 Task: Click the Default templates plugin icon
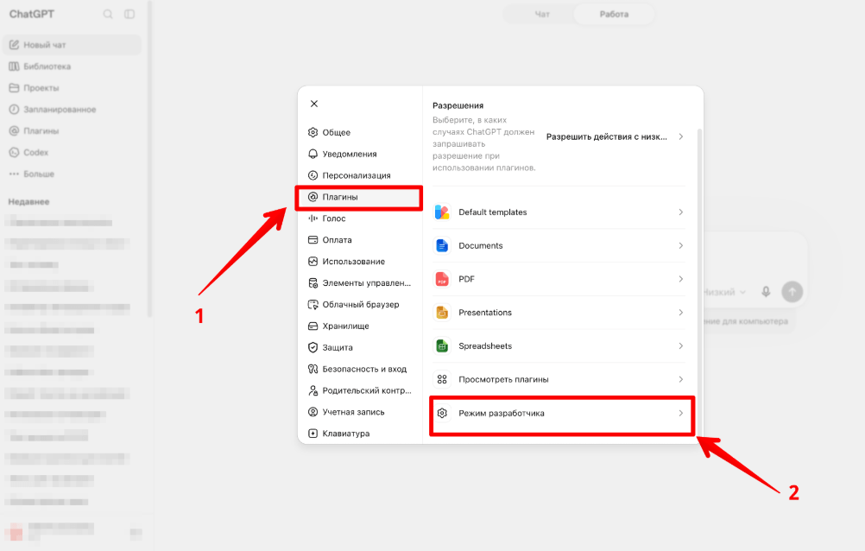tap(442, 212)
